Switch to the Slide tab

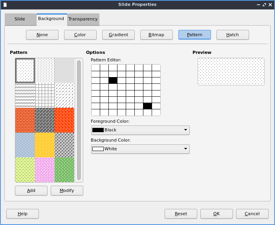point(20,19)
